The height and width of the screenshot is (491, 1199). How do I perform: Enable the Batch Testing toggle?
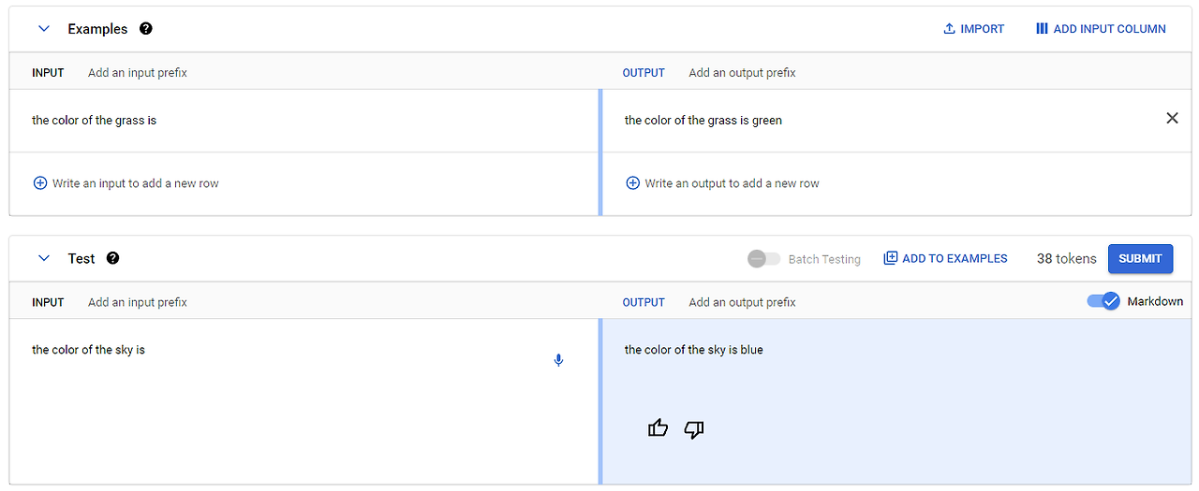pos(763,259)
